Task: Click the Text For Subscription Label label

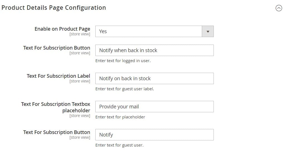Action: pyautogui.click(x=58, y=76)
